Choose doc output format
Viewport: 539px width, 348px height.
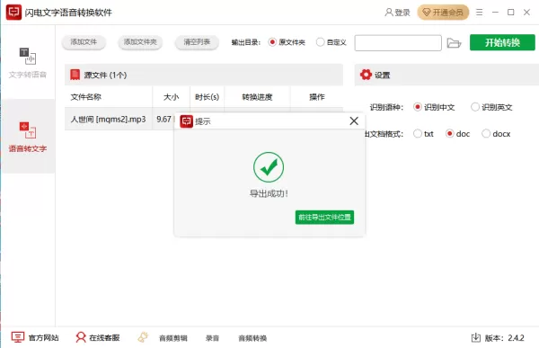(x=457, y=134)
